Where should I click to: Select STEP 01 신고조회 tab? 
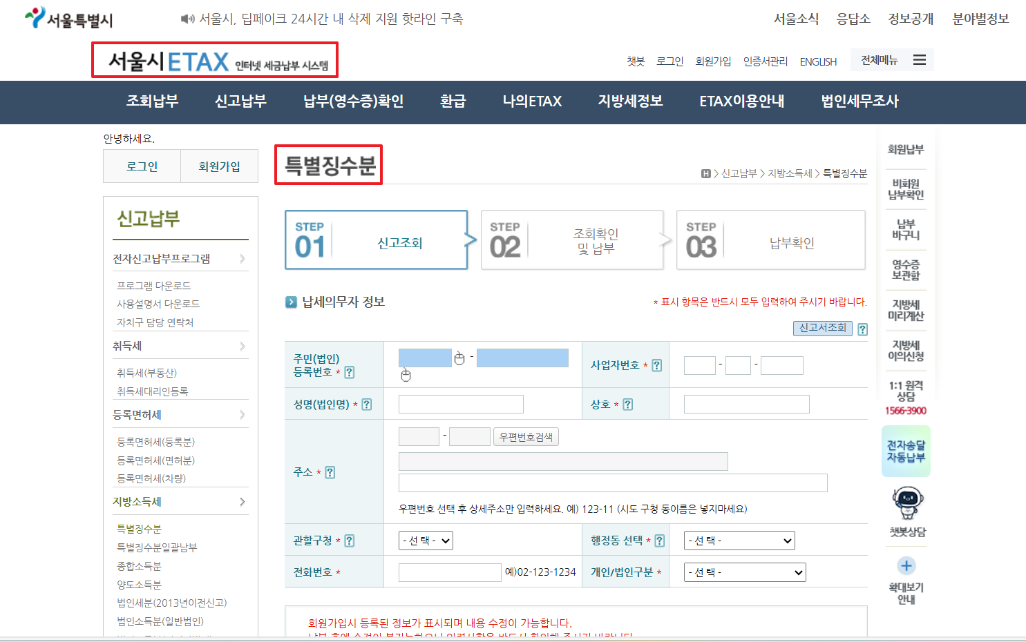click(x=377, y=240)
